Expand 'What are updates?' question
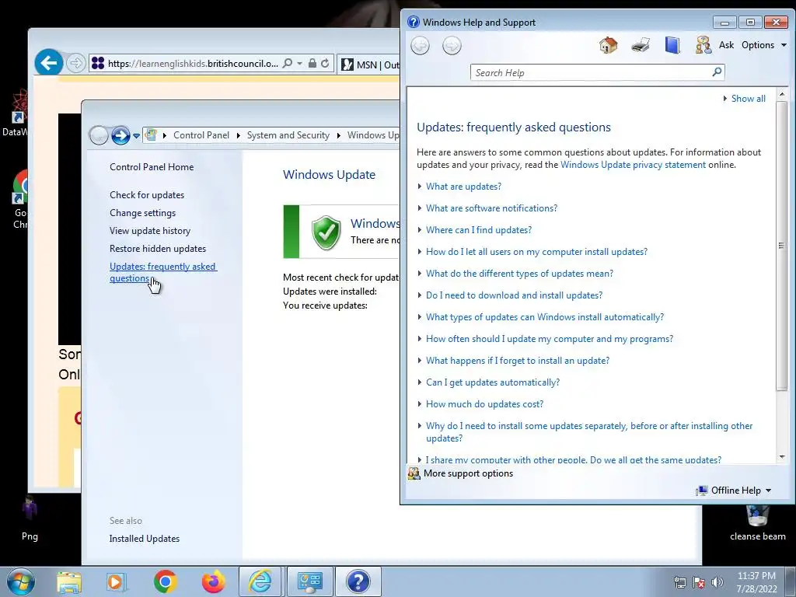Screen dimensions: 796x597 463,187
